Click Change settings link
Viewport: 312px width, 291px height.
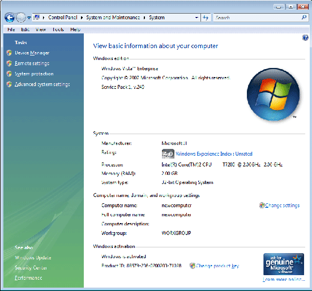(x=283, y=206)
